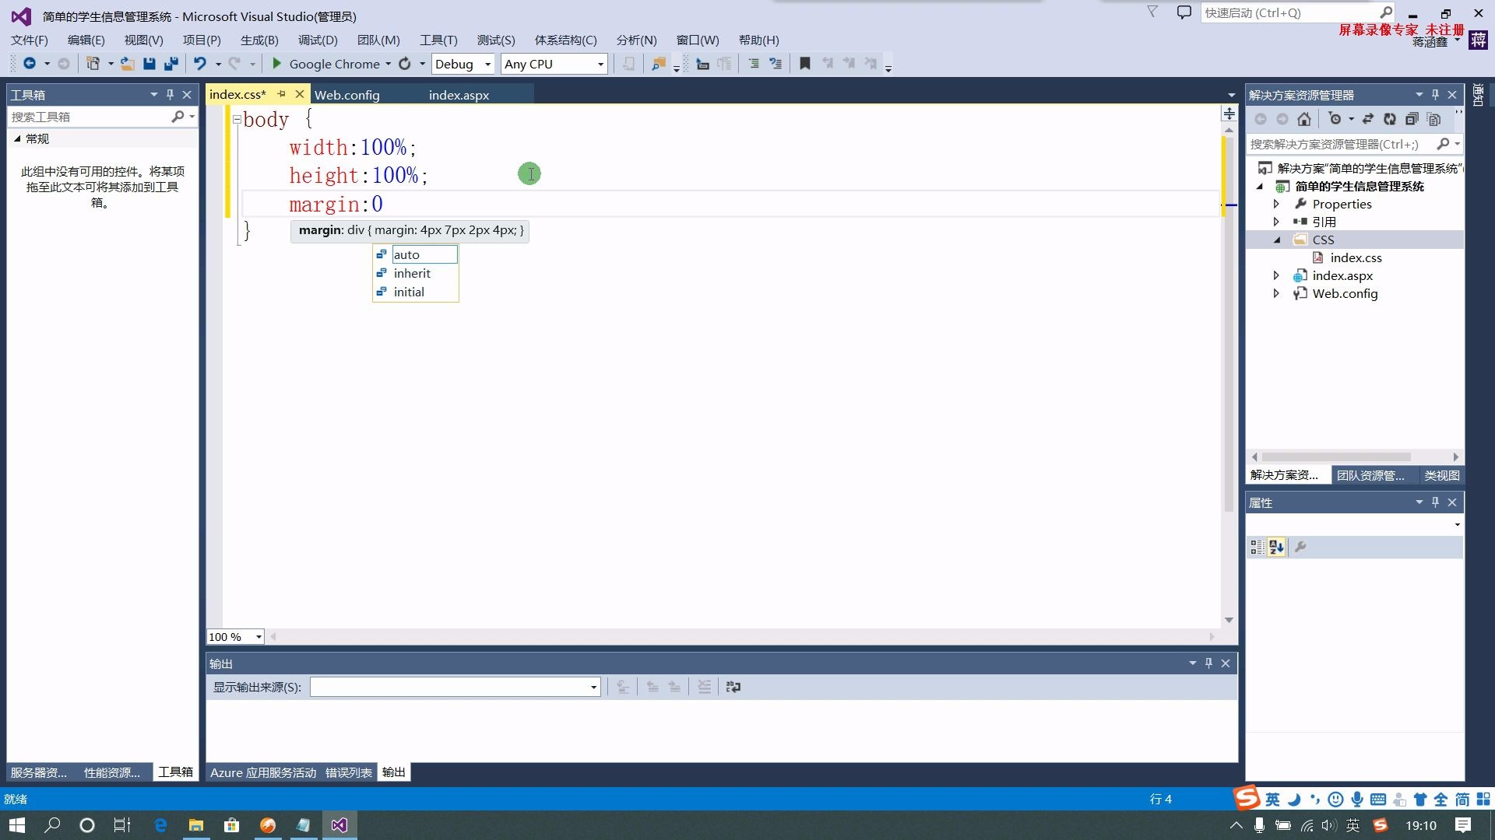Start debugging with green play icon

pos(276,64)
